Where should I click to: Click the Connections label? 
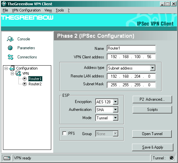pos(27,57)
